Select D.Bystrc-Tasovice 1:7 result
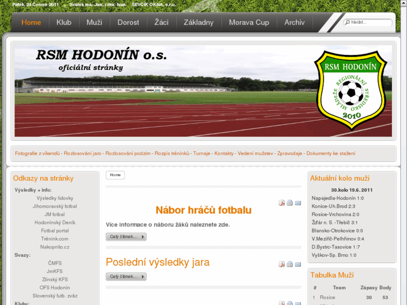Image resolution: width=407 pixels, height=305 pixels. coord(335,247)
